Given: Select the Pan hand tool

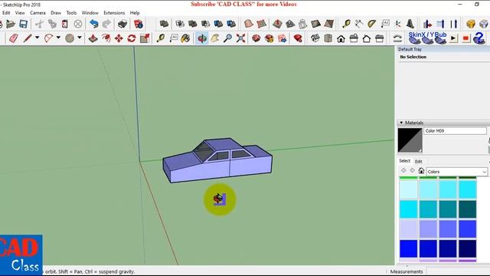Looking at the screenshot, I should click(215, 38).
